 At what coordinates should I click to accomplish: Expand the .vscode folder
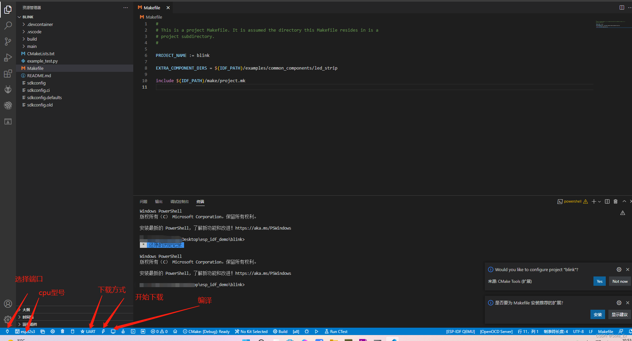click(x=34, y=32)
